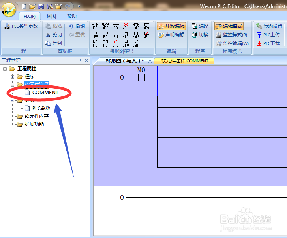
Task: Insert falling edge contact (sF8)
Action: click(x=126, y=43)
